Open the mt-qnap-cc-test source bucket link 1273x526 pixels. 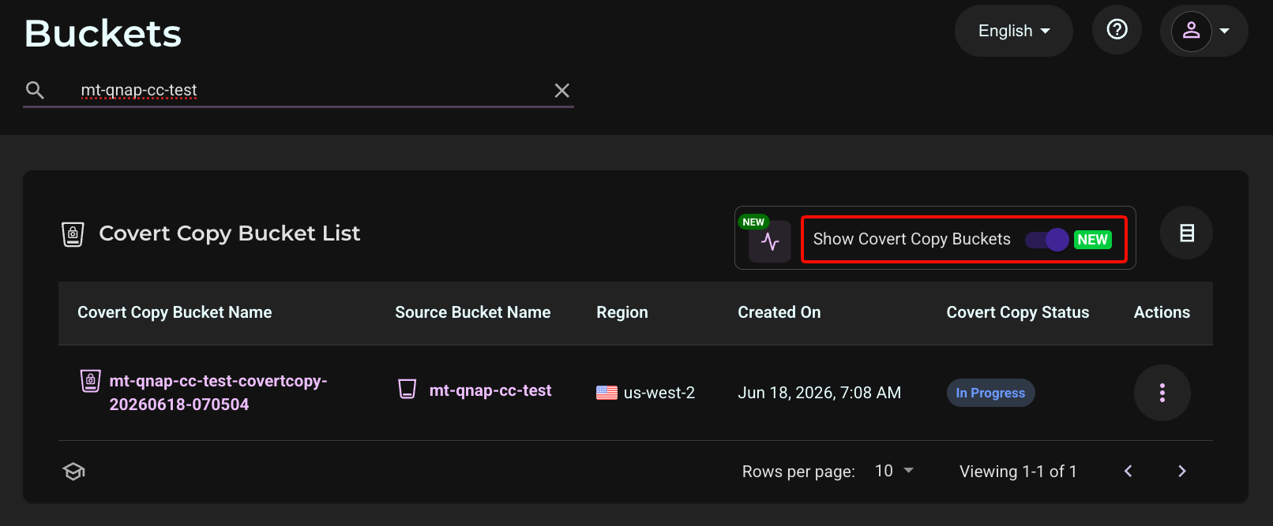pos(490,390)
